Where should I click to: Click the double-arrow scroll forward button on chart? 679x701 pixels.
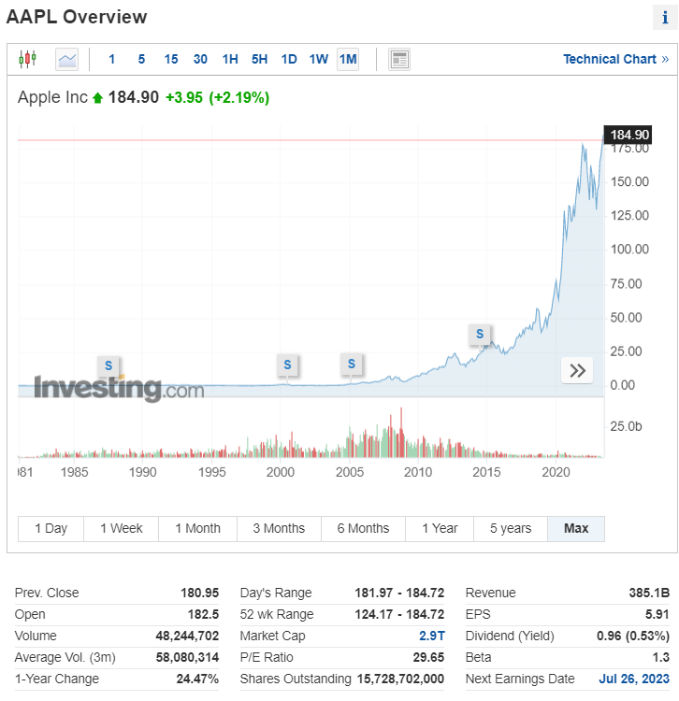[577, 370]
